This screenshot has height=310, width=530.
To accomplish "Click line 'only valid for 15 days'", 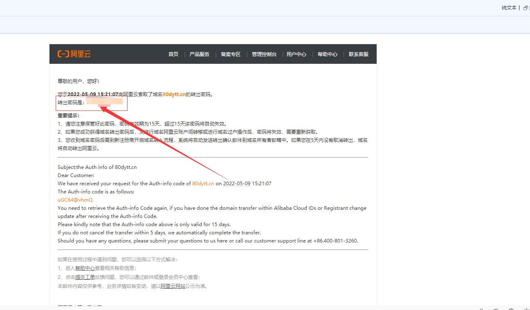I will click(x=144, y=225).
